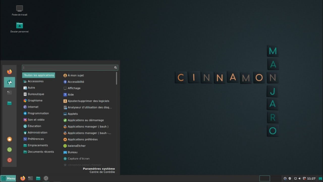Focus the application search field
Screen dimensions: 323x182
(x=70, y=67)
